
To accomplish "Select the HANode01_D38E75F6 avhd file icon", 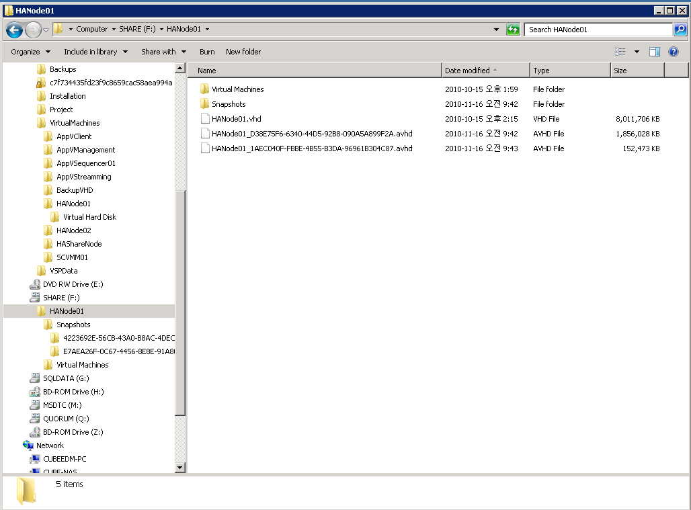I will click(205, 134).
